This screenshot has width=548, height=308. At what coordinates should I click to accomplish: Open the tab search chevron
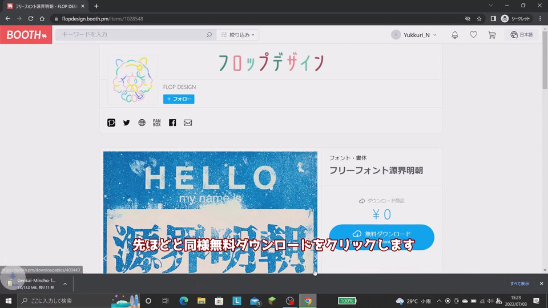point(491,6)
